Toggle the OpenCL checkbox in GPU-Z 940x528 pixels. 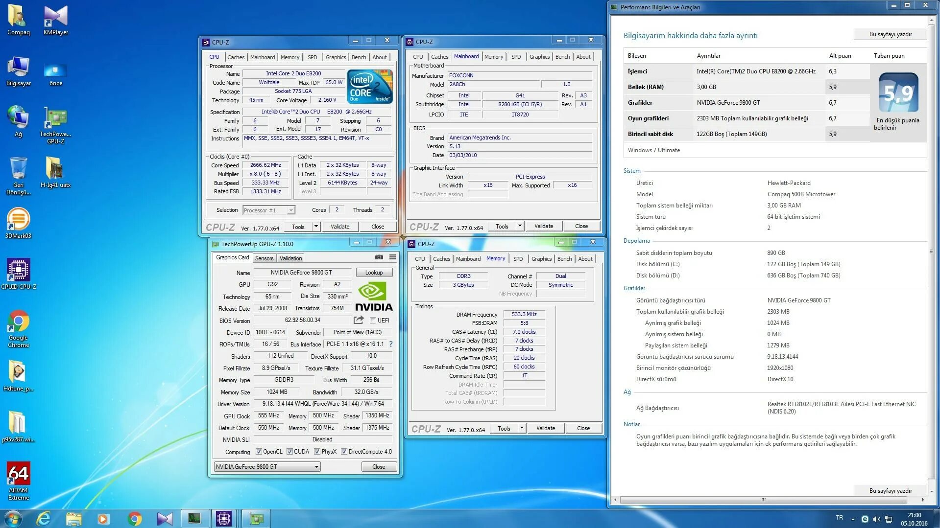pos(259,452)
